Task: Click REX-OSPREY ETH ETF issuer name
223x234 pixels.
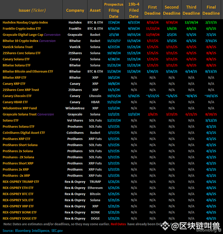Action: (18, 188)
